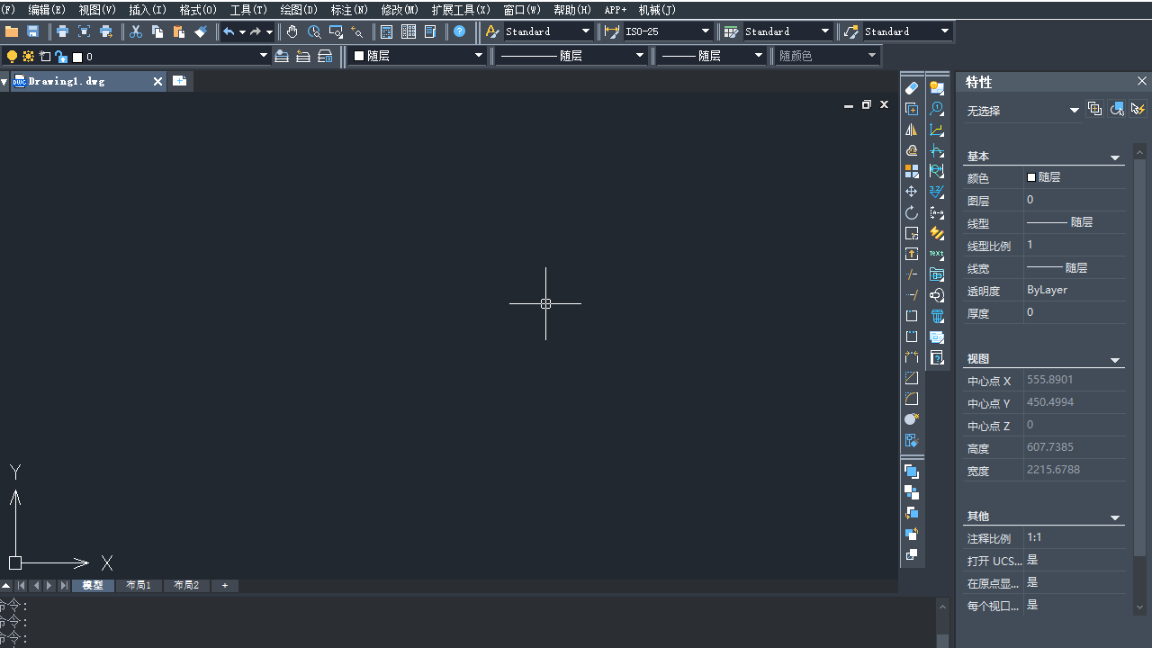Go to the last layout tab arrow
The image size is (1152, 648).
[64, 585]
